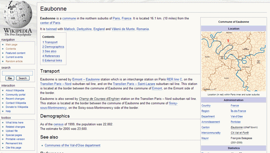Open Val-d'Oise link in infobox
Image resolution: width=270 pixels, height=153 pixels.
[237, 116]
